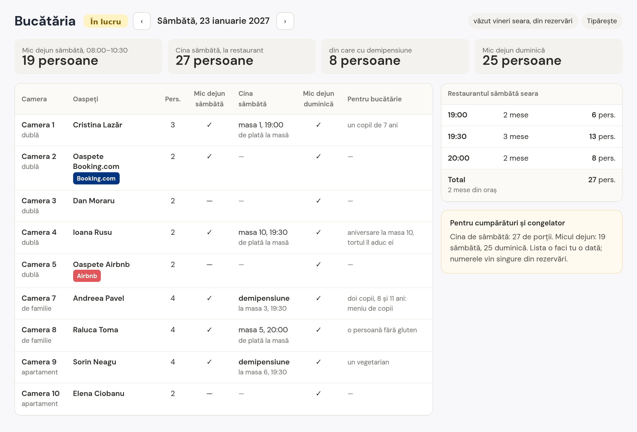
Task: Click the 'Pers.' column header
Action: click(173, 99)
